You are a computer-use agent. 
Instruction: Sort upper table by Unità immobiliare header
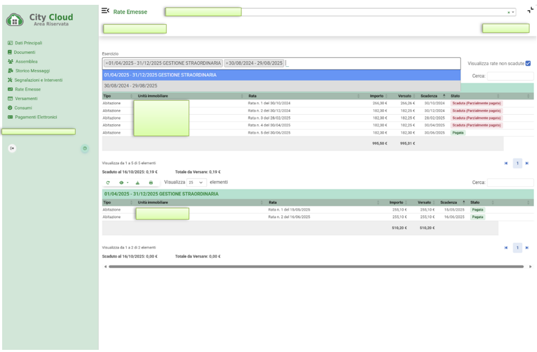pos(190,96)
